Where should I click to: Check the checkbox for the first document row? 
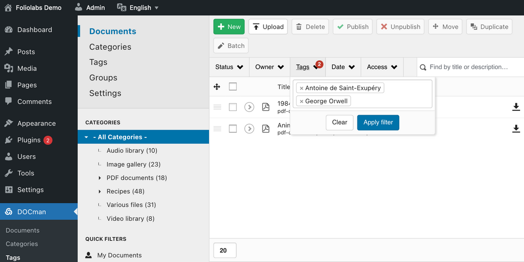[x=233, y=107]
